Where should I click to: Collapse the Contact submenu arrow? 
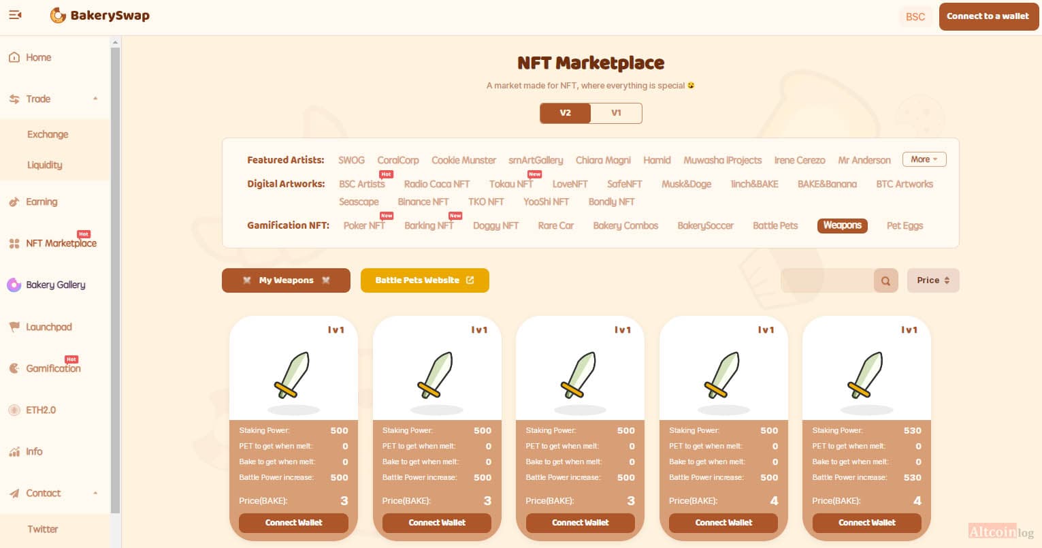[95, 493]
